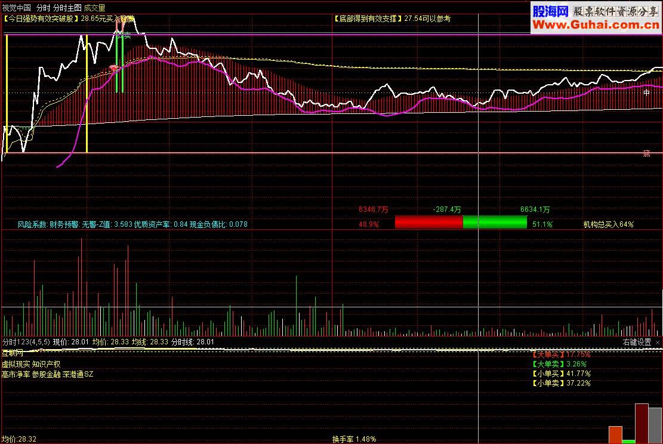This screenshot has width=663, height=444.
Task: Click the orange-red order bar
Action: (x=615, y=434)
